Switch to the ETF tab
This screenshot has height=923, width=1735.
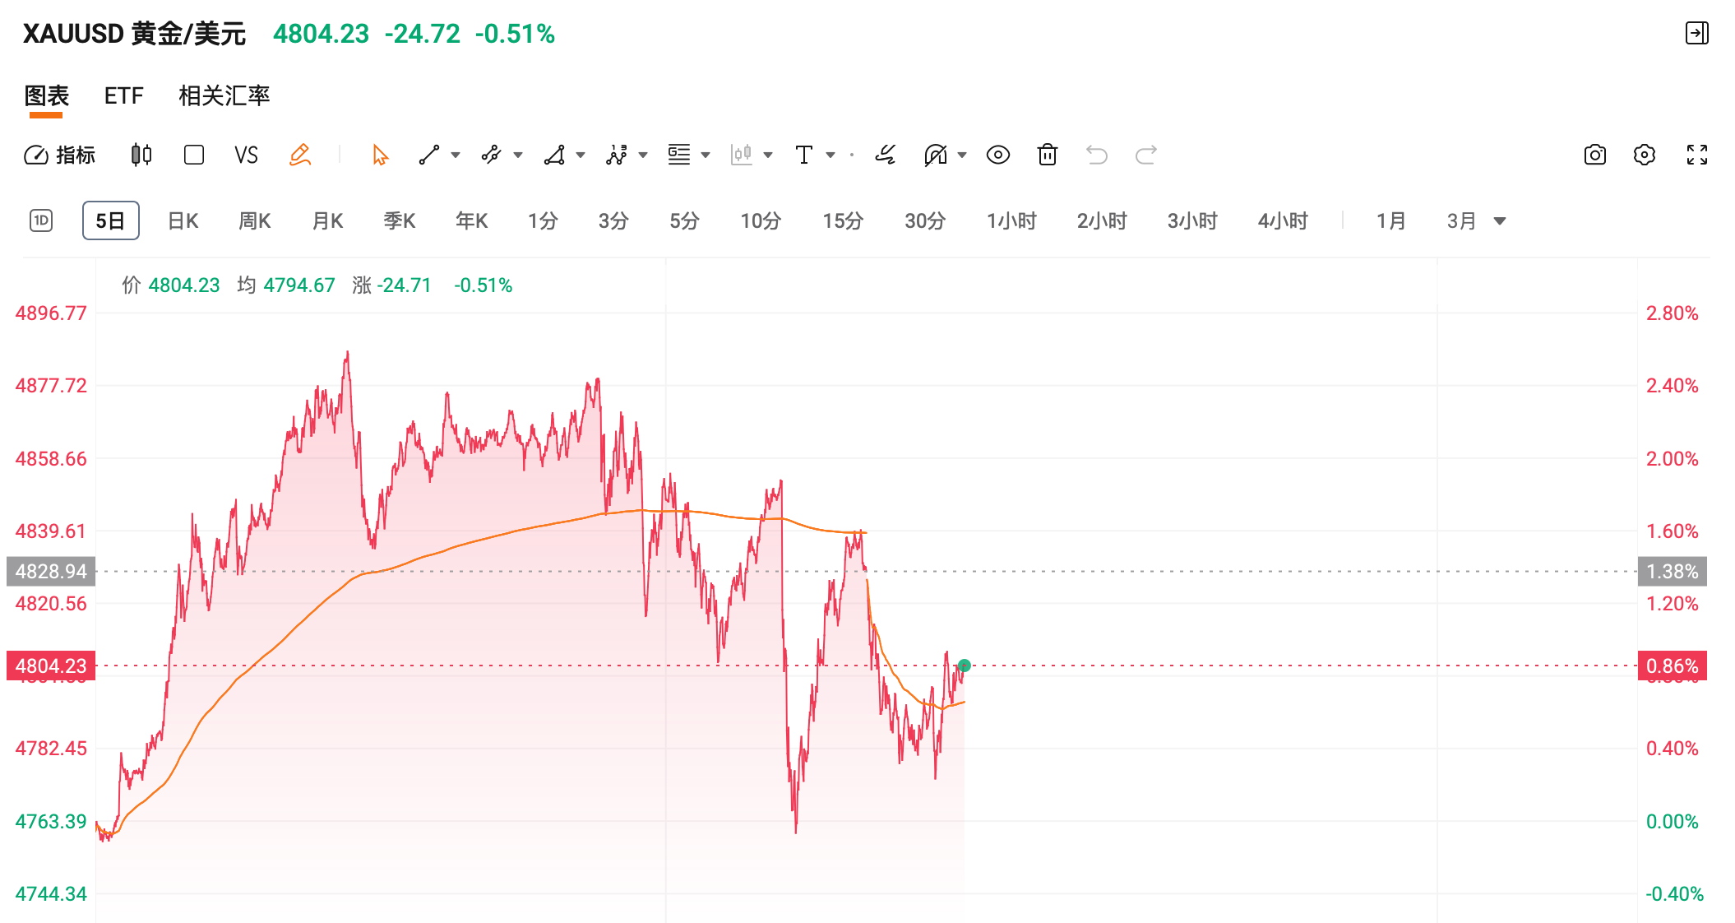tap(123, 95)
